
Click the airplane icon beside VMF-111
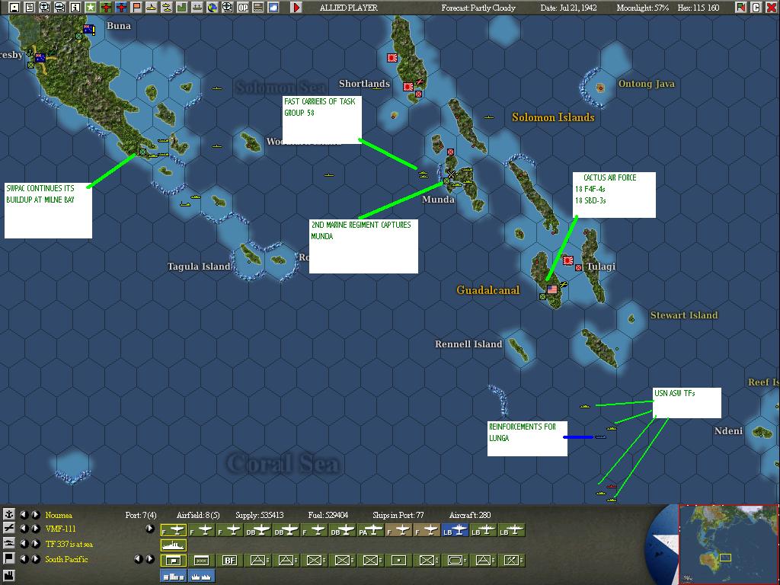coord(9,528)
